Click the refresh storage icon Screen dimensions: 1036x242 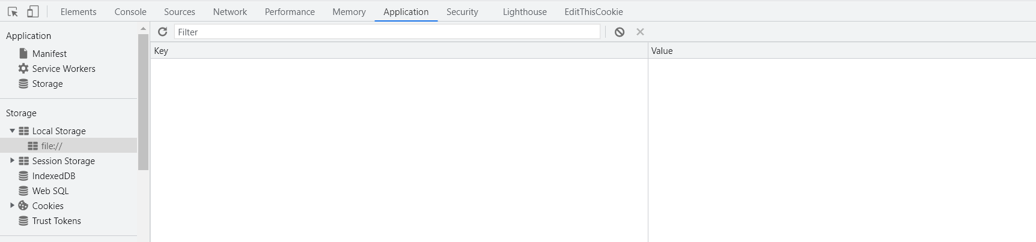pos(162,32)
